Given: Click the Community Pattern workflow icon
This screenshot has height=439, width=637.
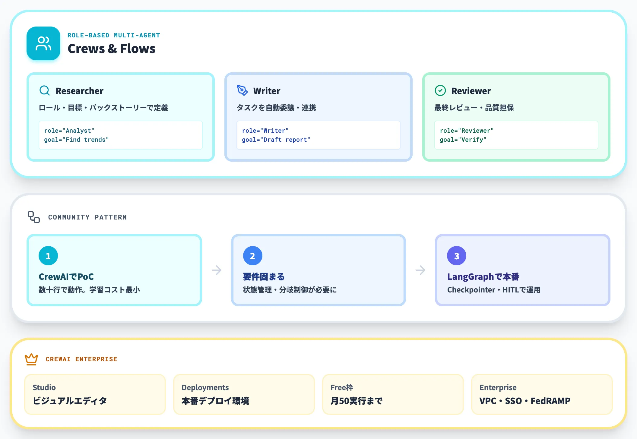Looking at the screenshot, I should pos(34,217).
